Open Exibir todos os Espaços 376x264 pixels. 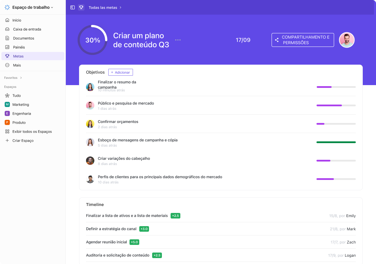click(x=32, y=131)
